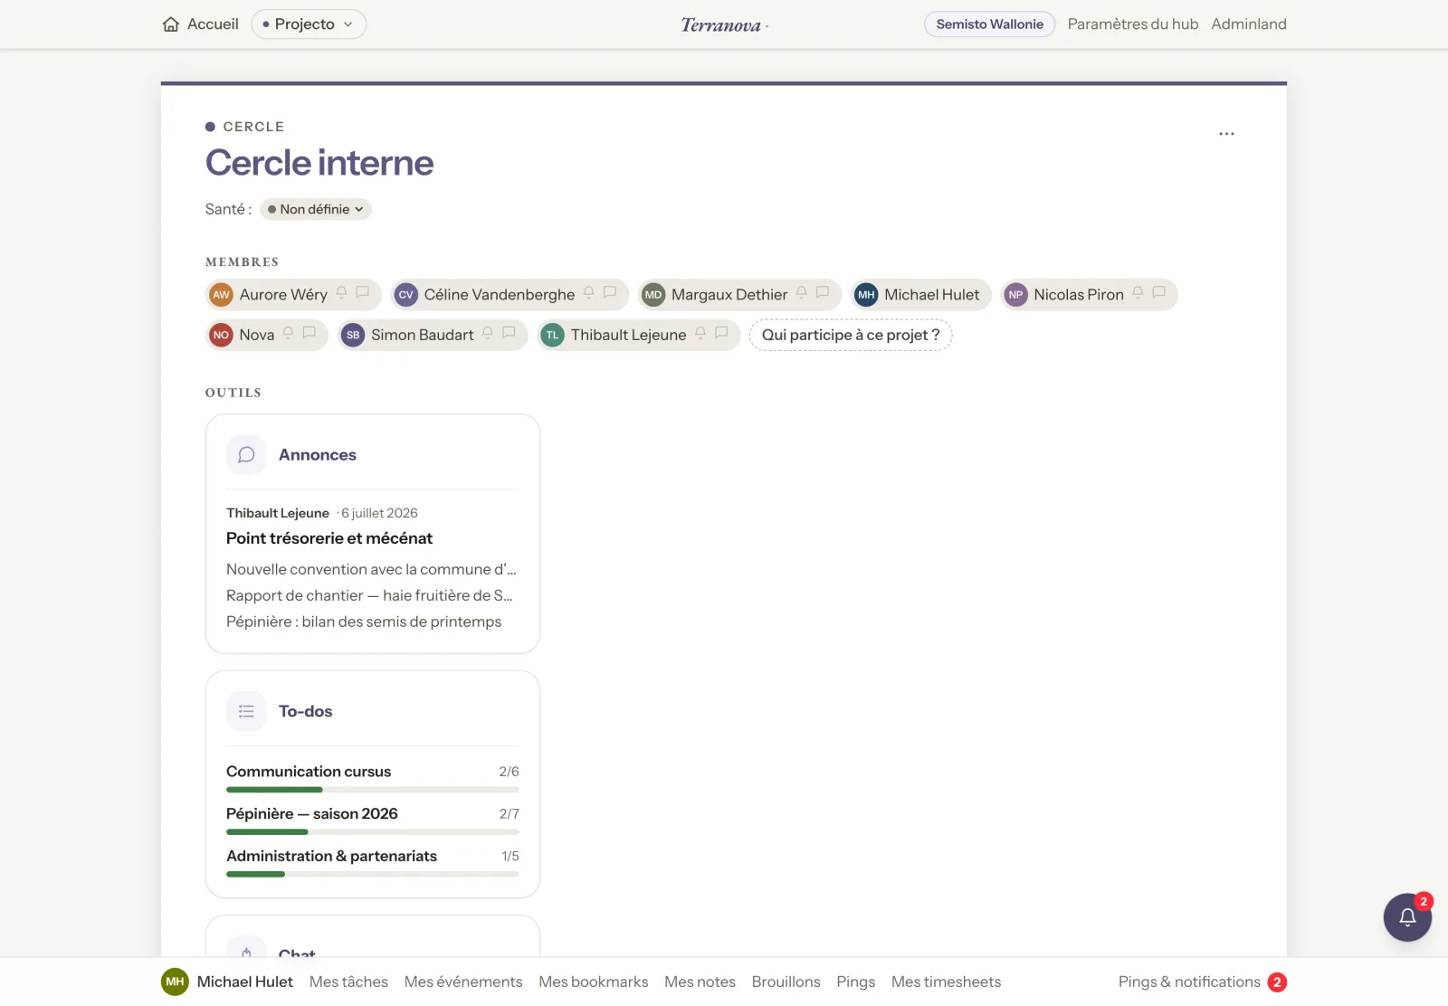
Task: Toggle notifications bell for Nicolas Piron
Action: pyautogui.click(x=1138, y=293)
